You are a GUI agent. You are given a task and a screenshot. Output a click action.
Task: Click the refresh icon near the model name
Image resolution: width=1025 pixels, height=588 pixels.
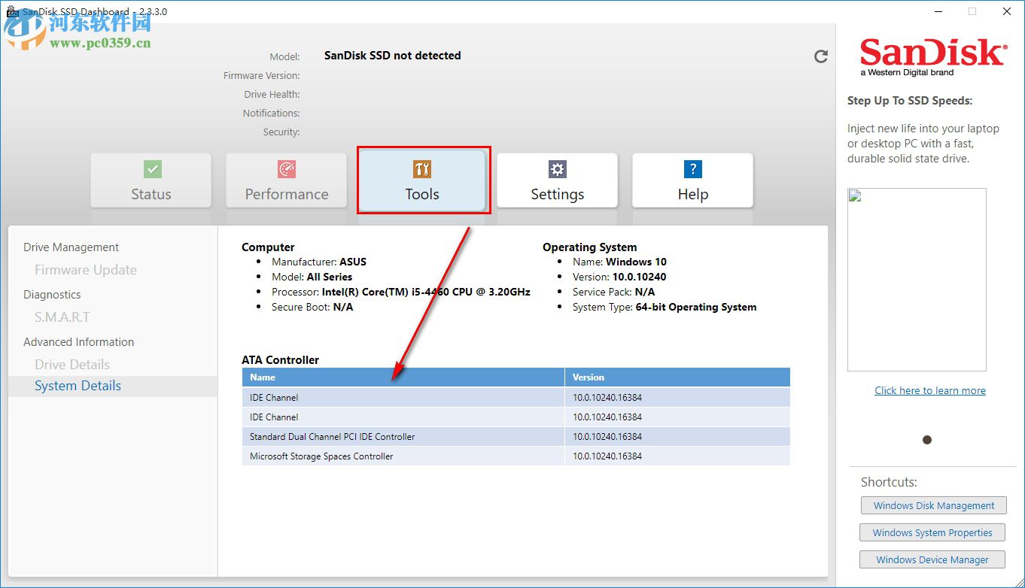pyautogui.click(x=821, y=56)
